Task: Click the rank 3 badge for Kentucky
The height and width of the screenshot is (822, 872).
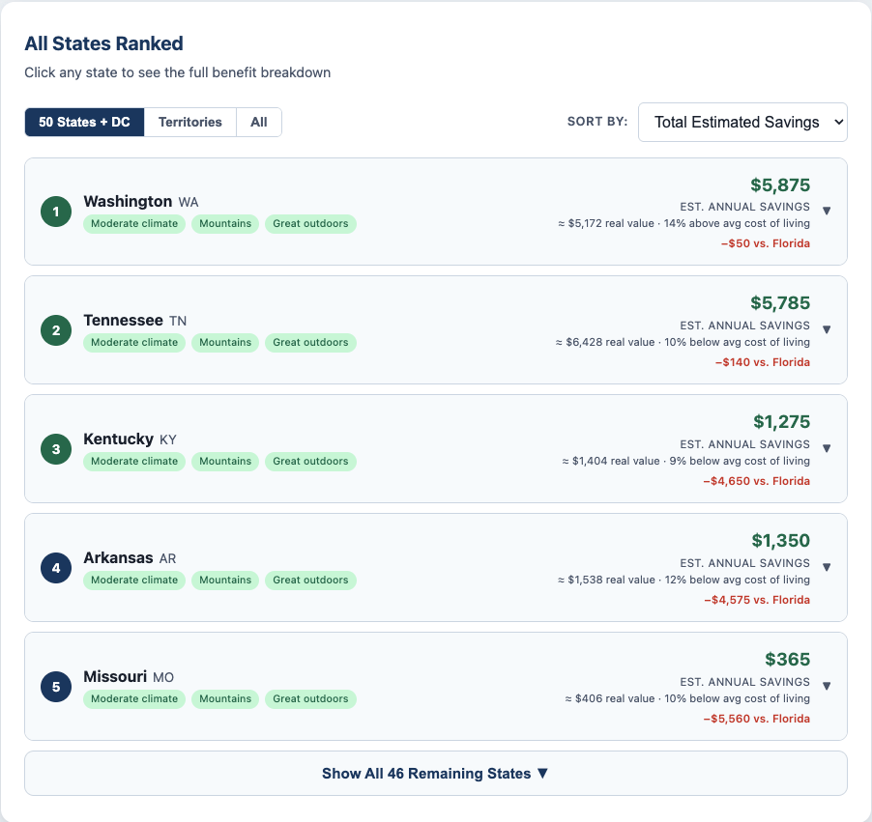Action: pos(56,449)
